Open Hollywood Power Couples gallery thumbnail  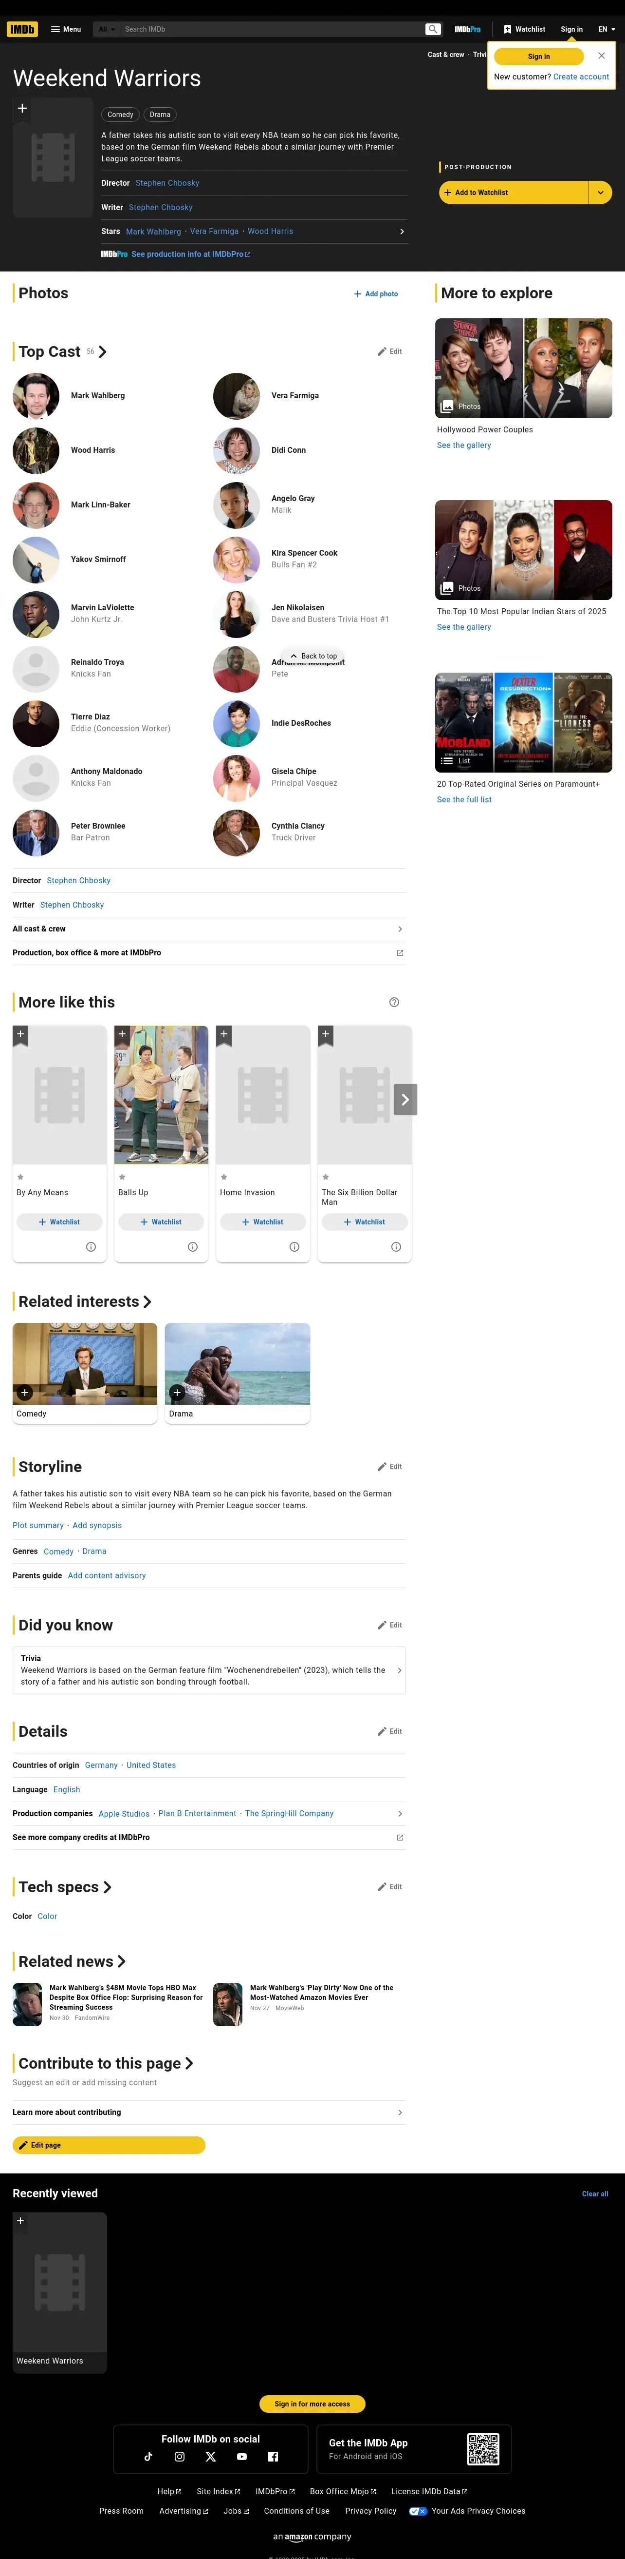click(524, 368)
